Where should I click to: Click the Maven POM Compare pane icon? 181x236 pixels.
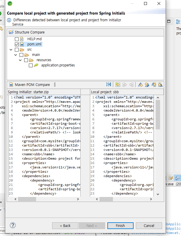tap(11, 84)
